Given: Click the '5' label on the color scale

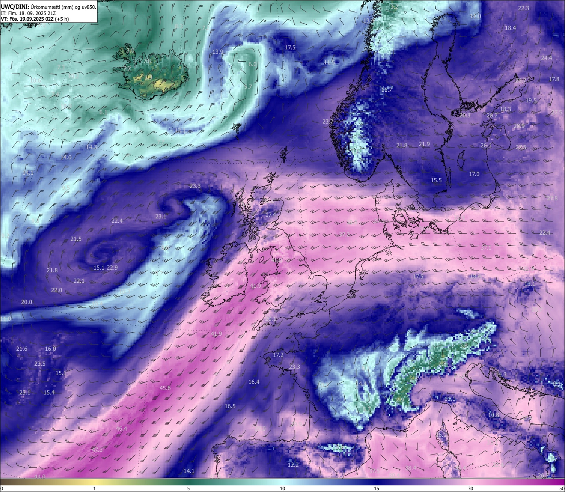Looking at the screenshot, I should (x=188, y=488).
